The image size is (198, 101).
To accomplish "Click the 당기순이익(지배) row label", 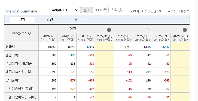I will coord(21,89).
